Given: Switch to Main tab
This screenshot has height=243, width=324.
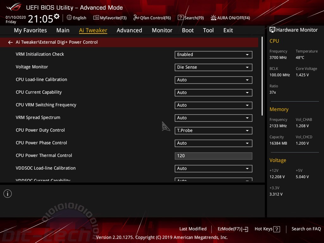Looking at the screenshot, I should [x=63, y=30].
